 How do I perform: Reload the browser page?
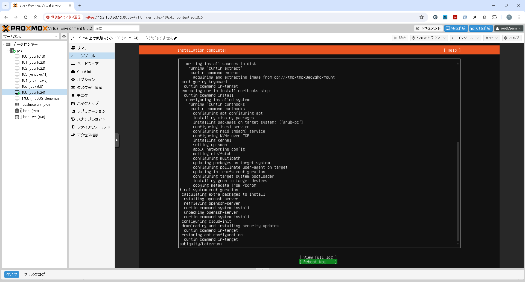[x=26, y=17]
